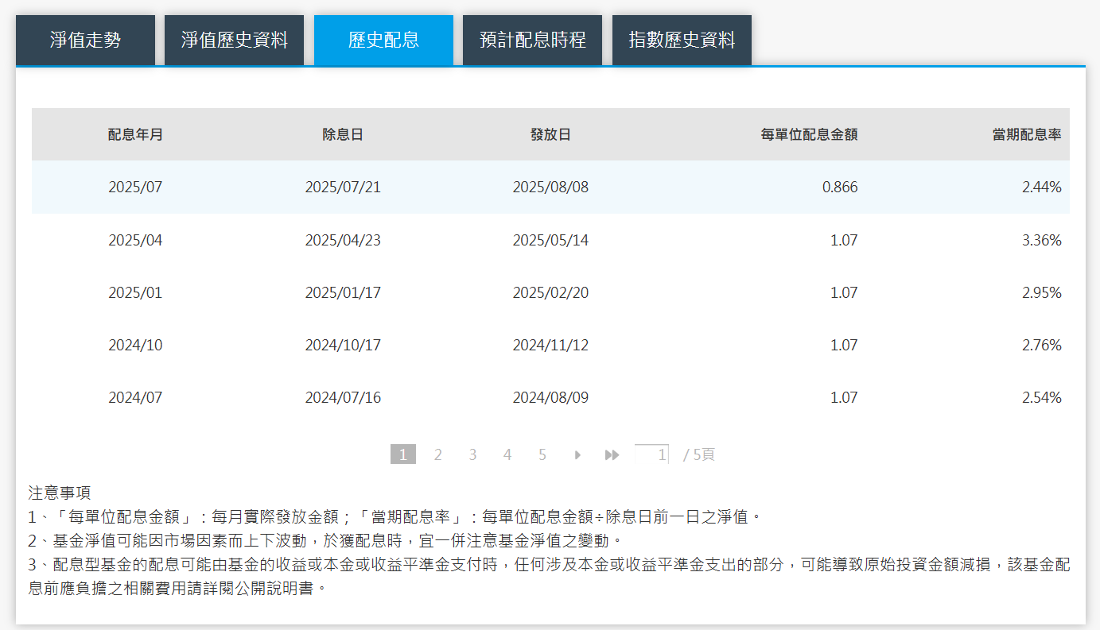Click the 發放日 column header
This screenshot has width=1100, height=630.
550,133
